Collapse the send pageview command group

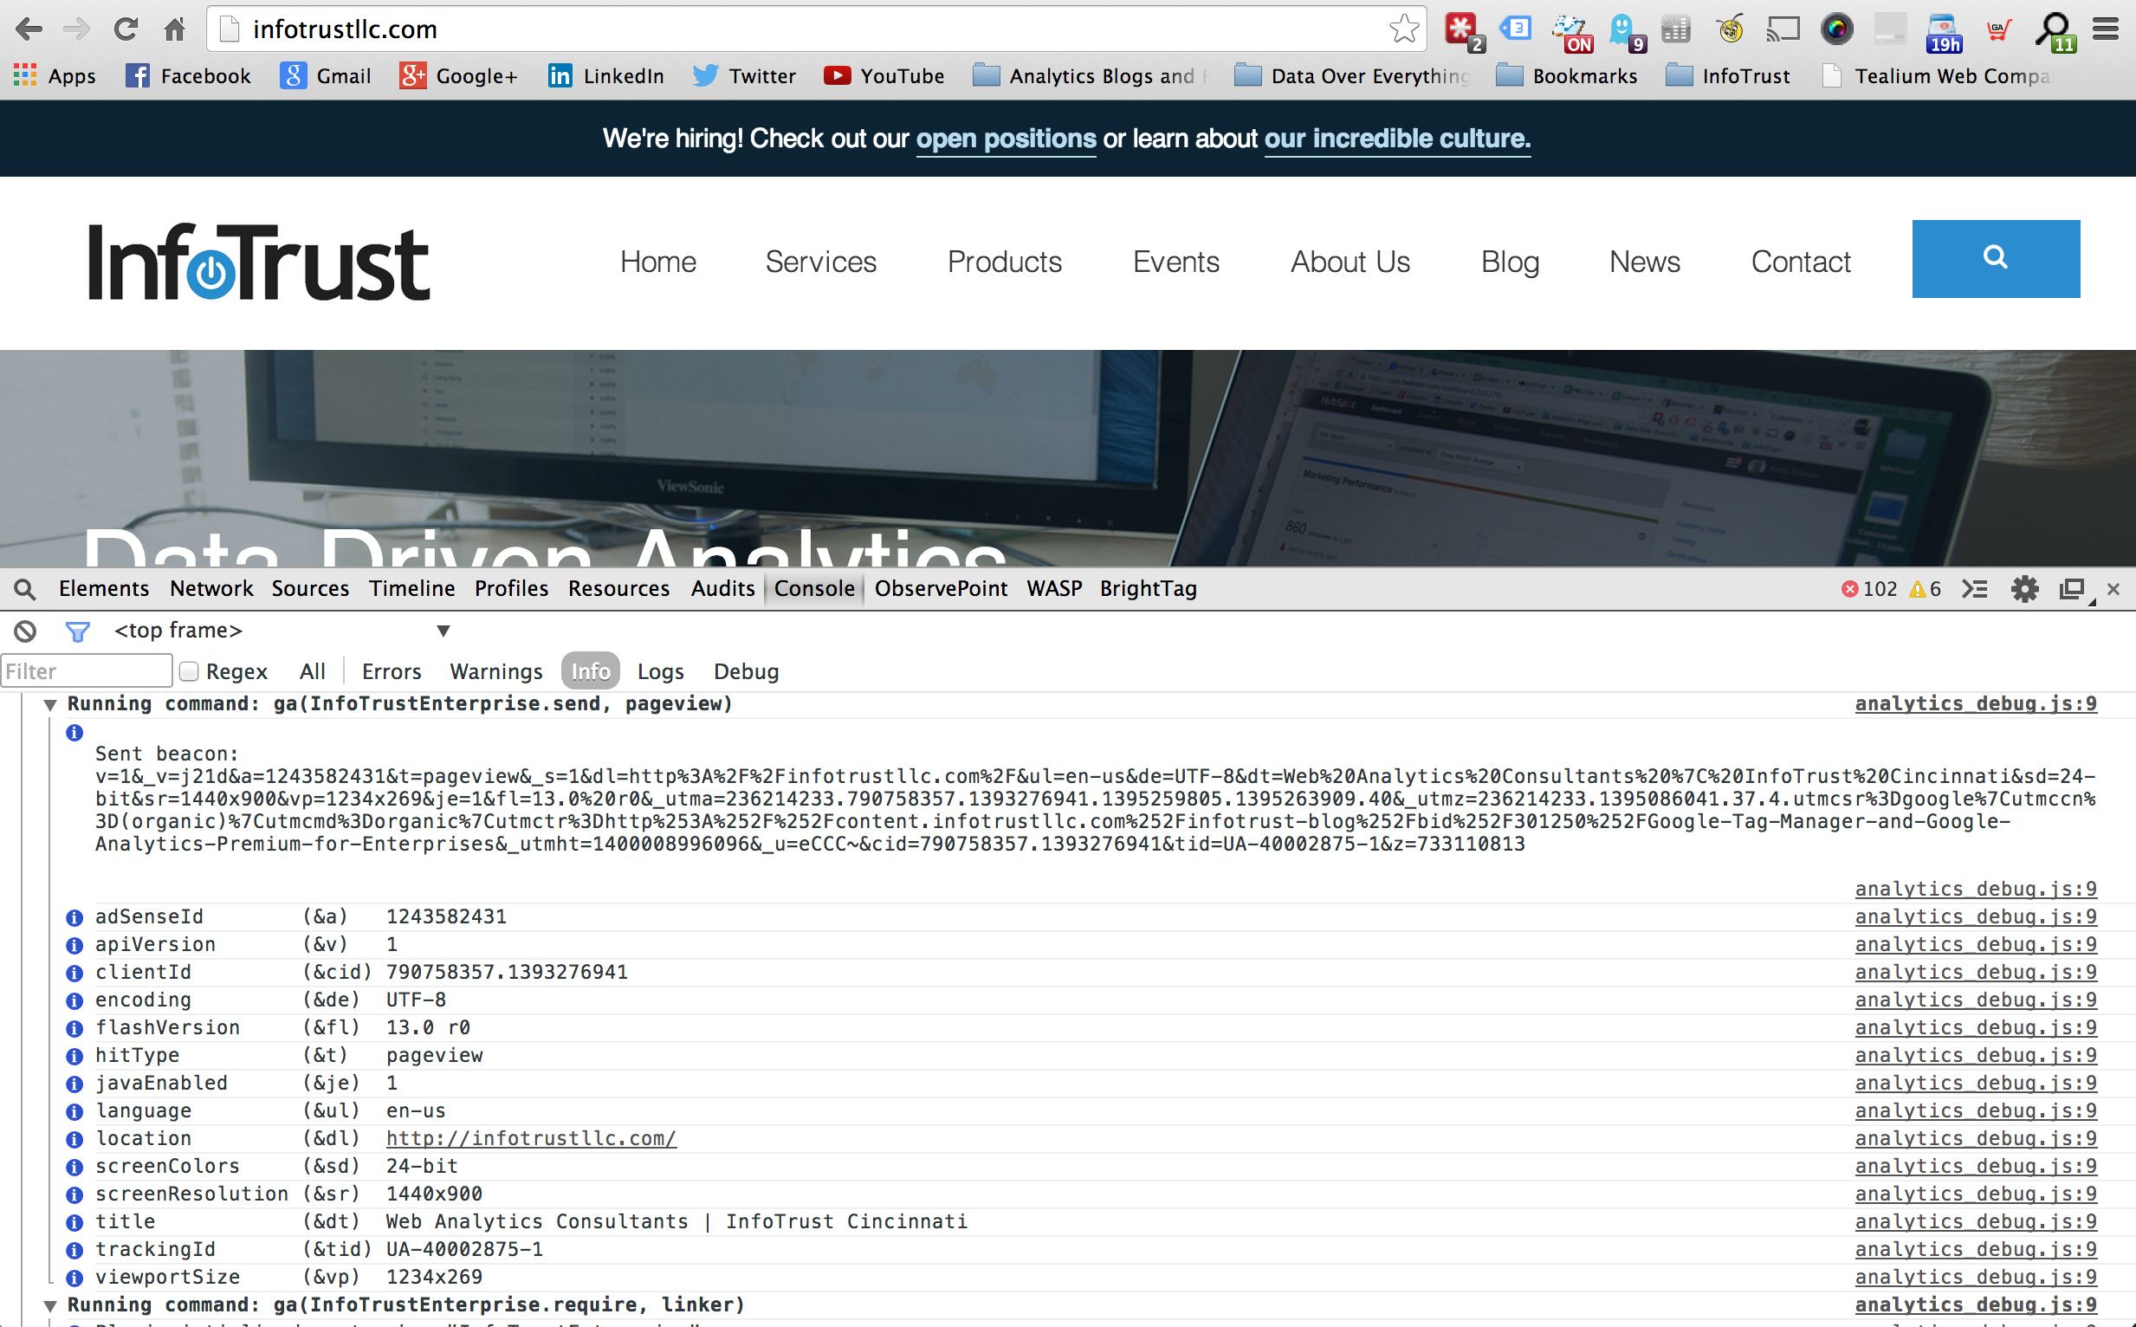point(50,705)
